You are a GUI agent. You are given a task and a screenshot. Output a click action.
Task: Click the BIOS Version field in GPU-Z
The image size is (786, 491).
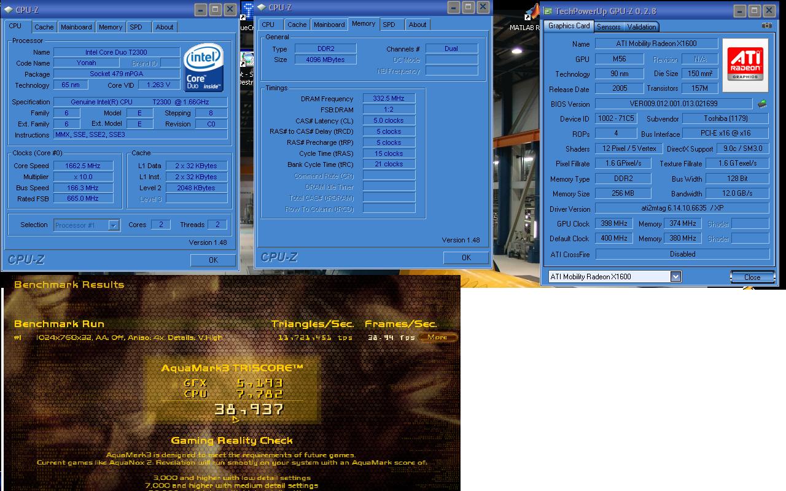point(674,104)
